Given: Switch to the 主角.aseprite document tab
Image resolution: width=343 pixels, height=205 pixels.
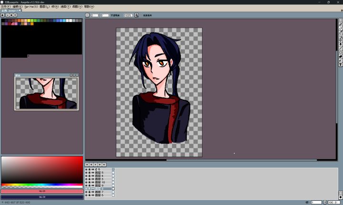Looking at the screenshot, I should [11, 10].
